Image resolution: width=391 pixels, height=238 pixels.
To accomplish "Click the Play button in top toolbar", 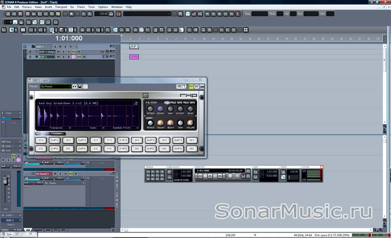I will [71, 14].
